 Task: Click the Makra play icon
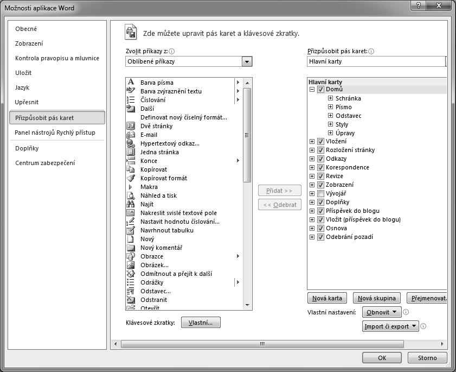131,187
